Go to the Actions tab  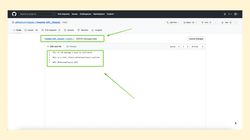69,30
